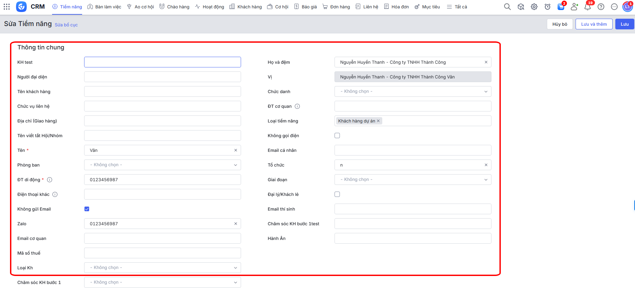Screen dimensions: 635x289
Task: Open the notifications bell icon
Action: pos(587,7)
